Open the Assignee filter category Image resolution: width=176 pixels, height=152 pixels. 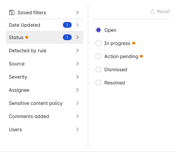tap(45, 90)
